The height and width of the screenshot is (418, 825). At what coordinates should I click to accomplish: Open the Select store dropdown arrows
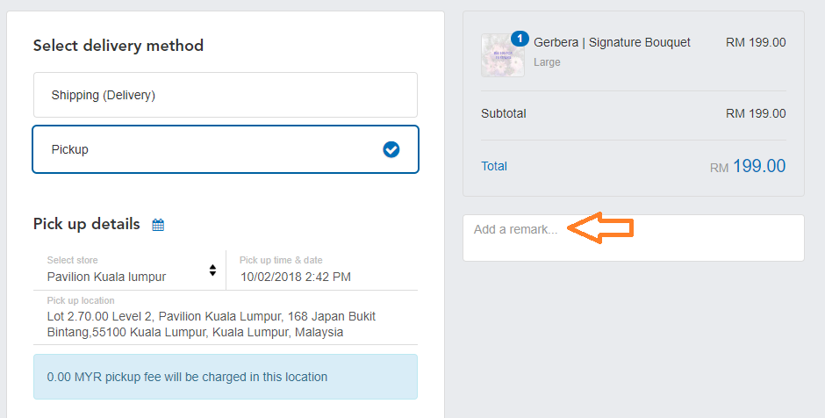pyautogui.click(x=212, y=270)
